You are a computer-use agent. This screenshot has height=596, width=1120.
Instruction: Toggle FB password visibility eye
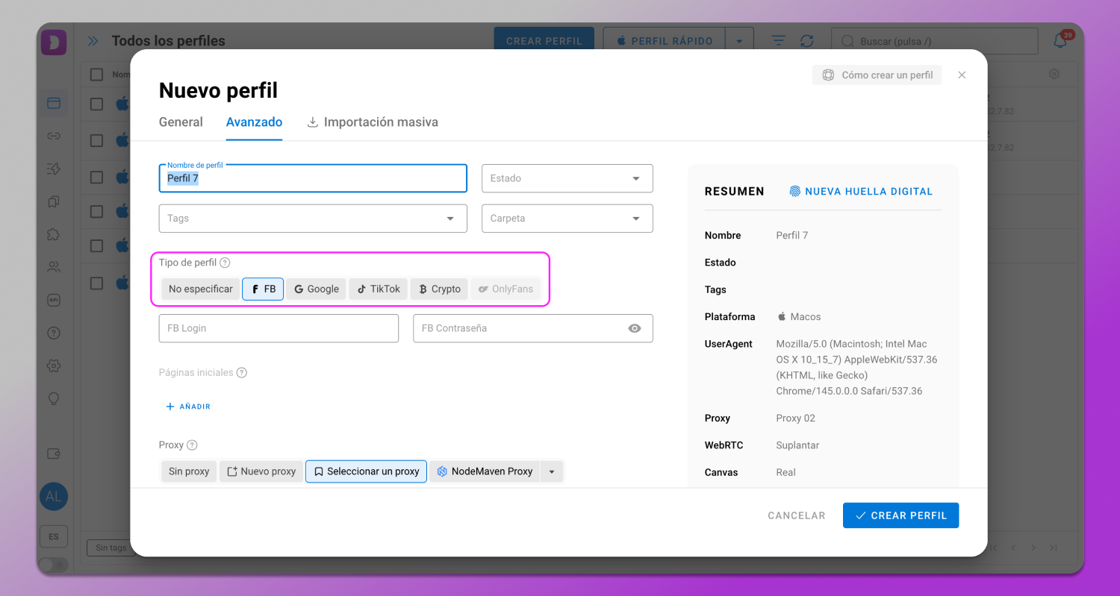tap(635, 328)
